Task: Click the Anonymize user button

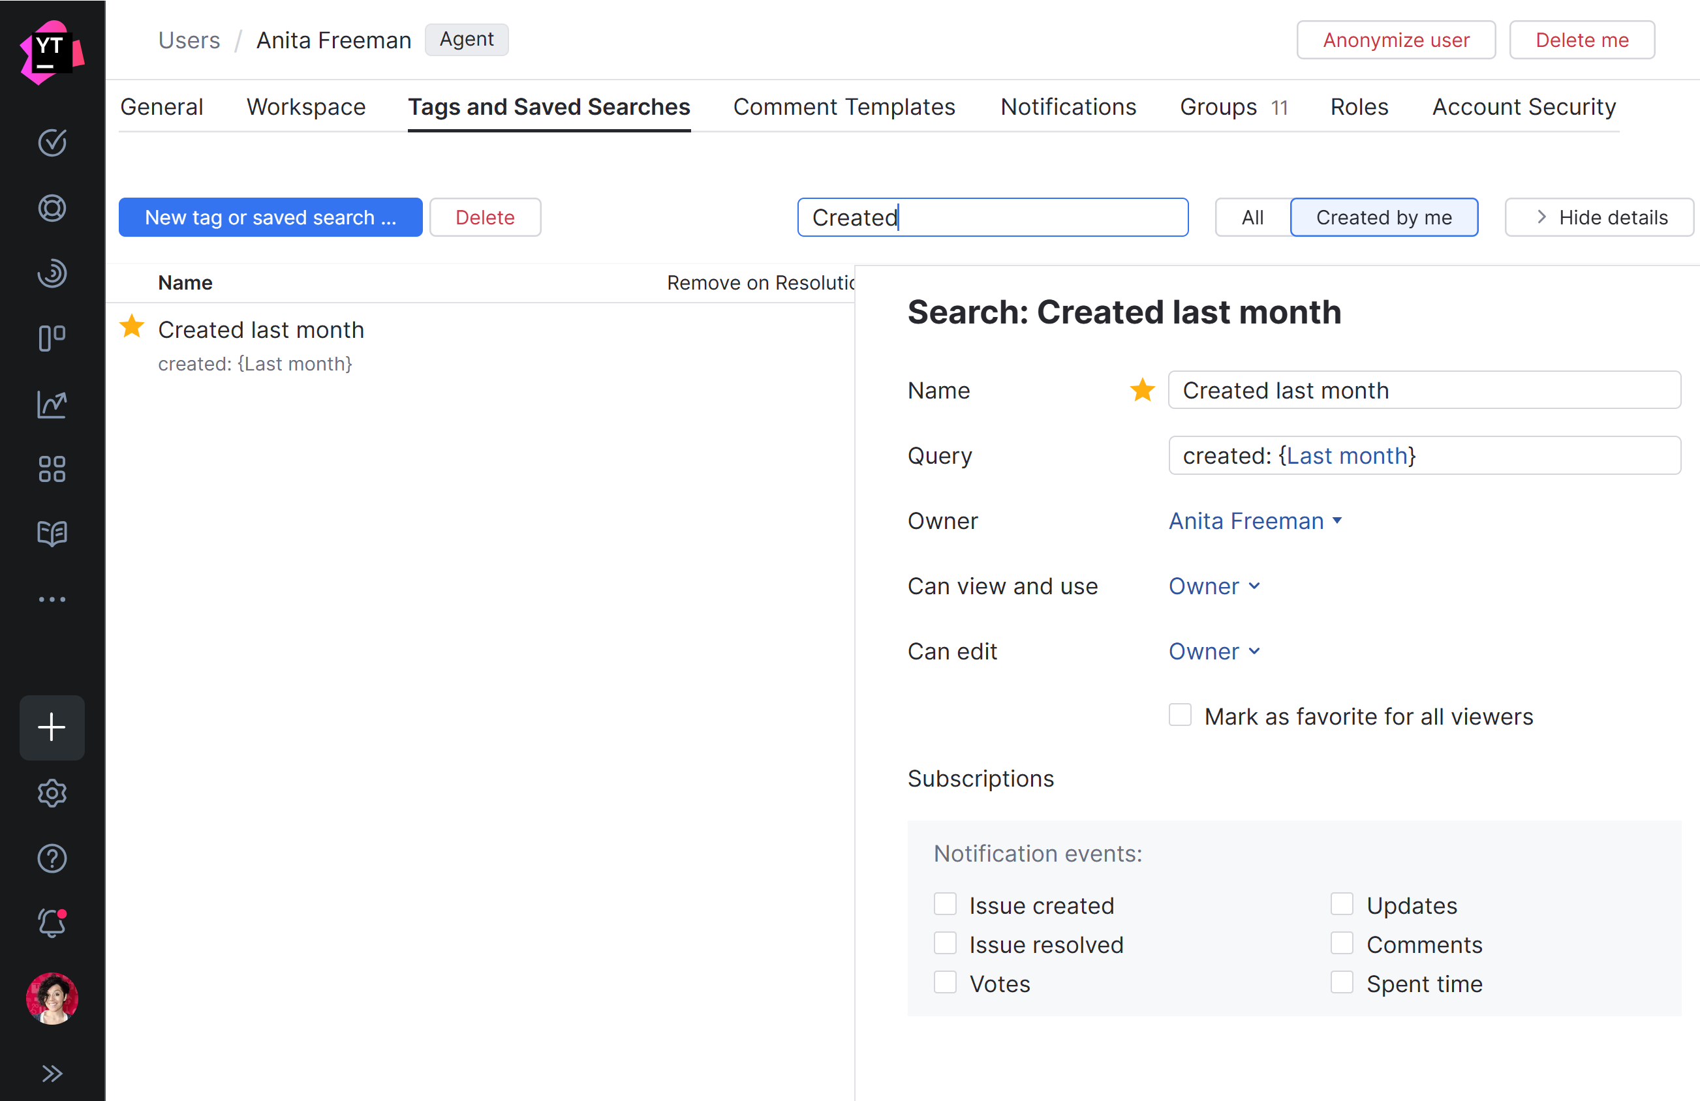Action: [1395, 40]
